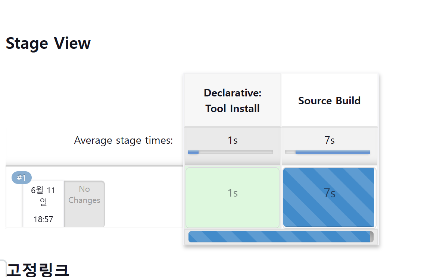
Task: Click gray unfilled part of Tool Install bar
Action: point(236,152)
